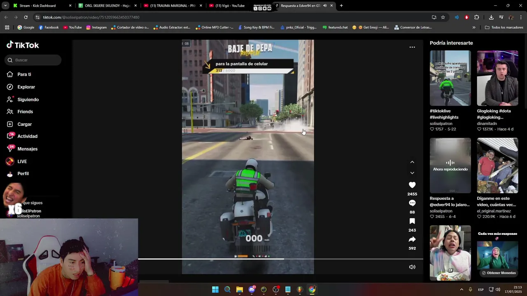527x296 pixels.
Task: Open the Google apps grid in bookmarks bar
Action: click(x=7, y=28)
